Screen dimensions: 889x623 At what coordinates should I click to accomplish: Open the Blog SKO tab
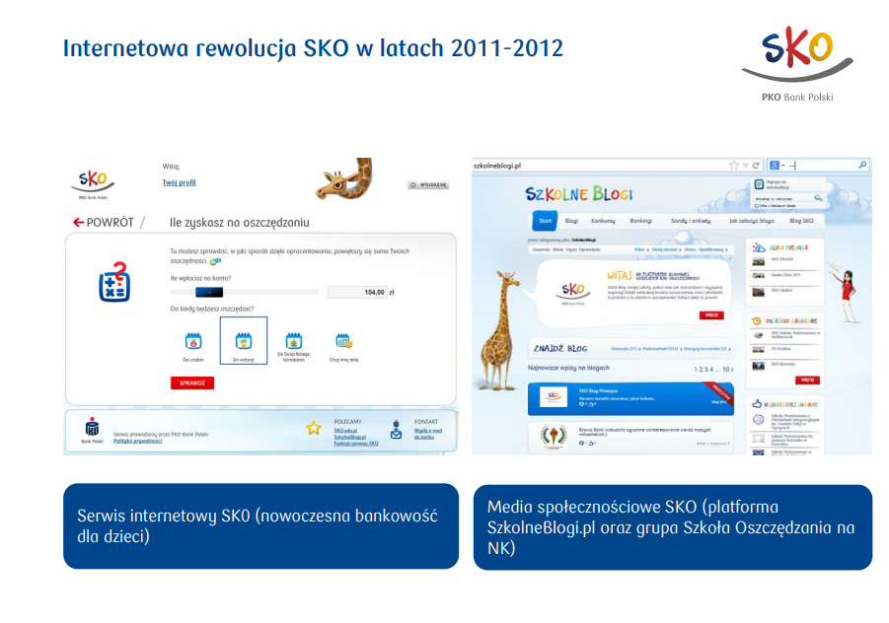[x=801, y=221]
